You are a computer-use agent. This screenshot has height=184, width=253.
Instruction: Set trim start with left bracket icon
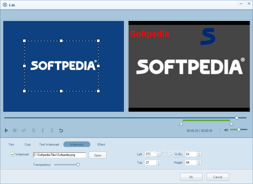click(x=43, y=131)
